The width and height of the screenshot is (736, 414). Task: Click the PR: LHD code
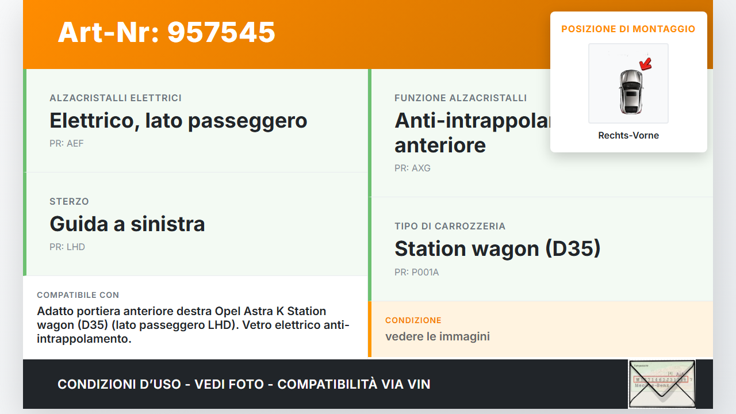pyautogui.click(x=67, y=247)
